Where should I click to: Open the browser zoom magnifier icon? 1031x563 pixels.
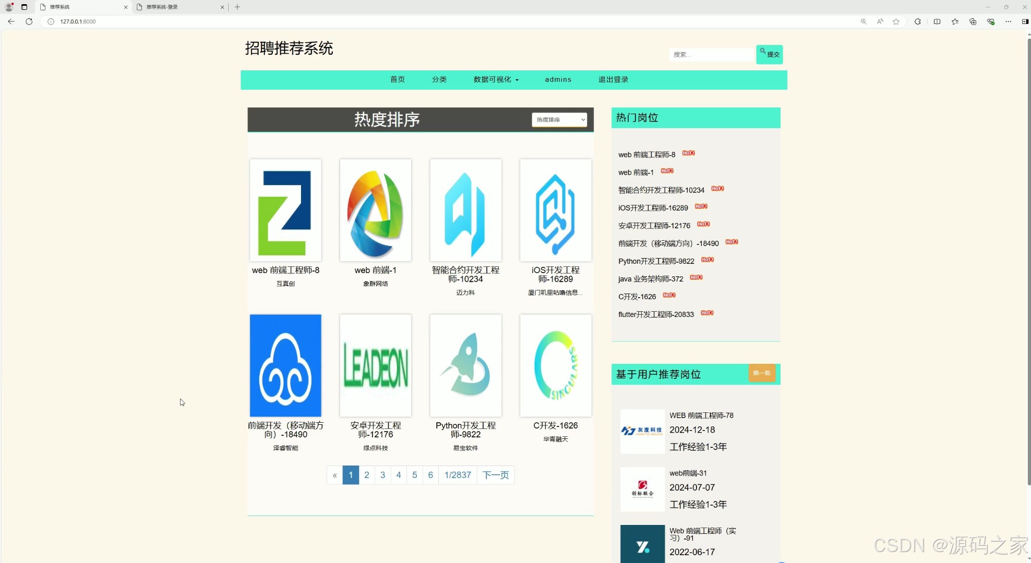(864, 21)
